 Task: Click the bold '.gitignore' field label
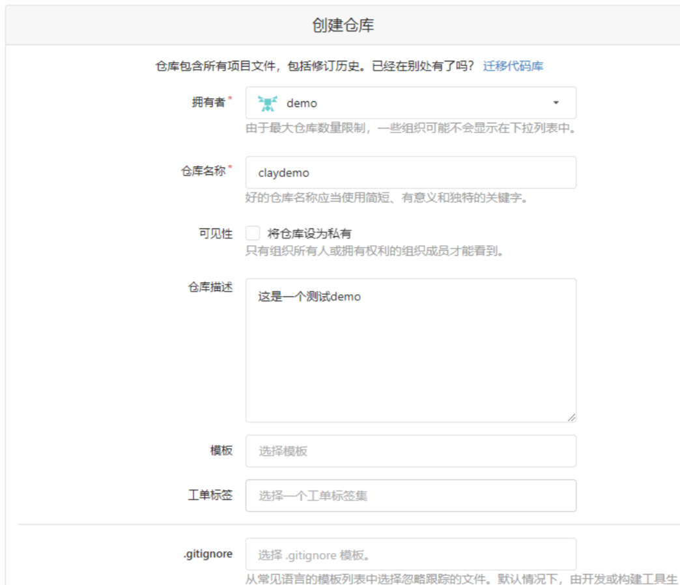point(207,554)
